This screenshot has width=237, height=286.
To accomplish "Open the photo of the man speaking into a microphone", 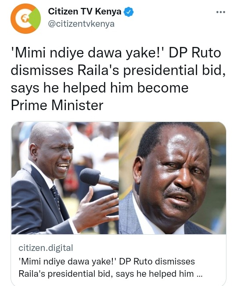I will (x=65, y=178).
